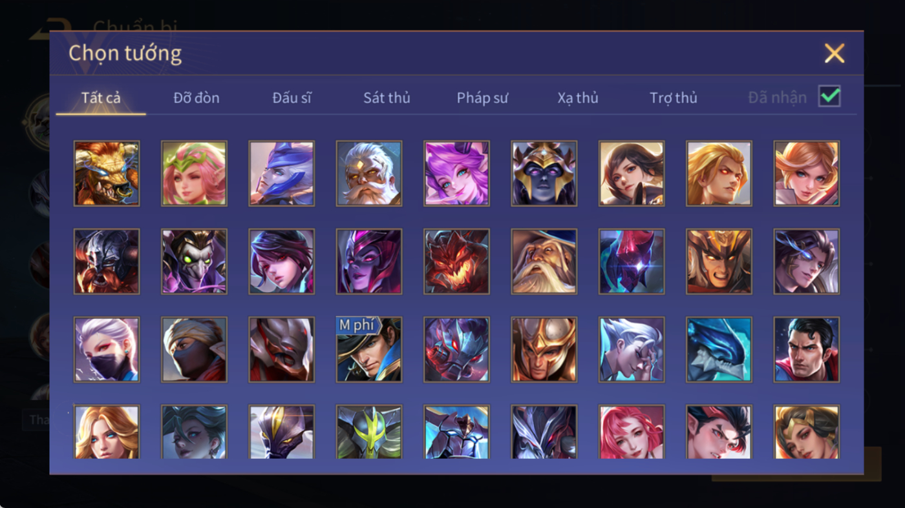
Task: Toggle the "Đã nhận" checkbox
Action: pyautogui.click(x=829, y=97)
